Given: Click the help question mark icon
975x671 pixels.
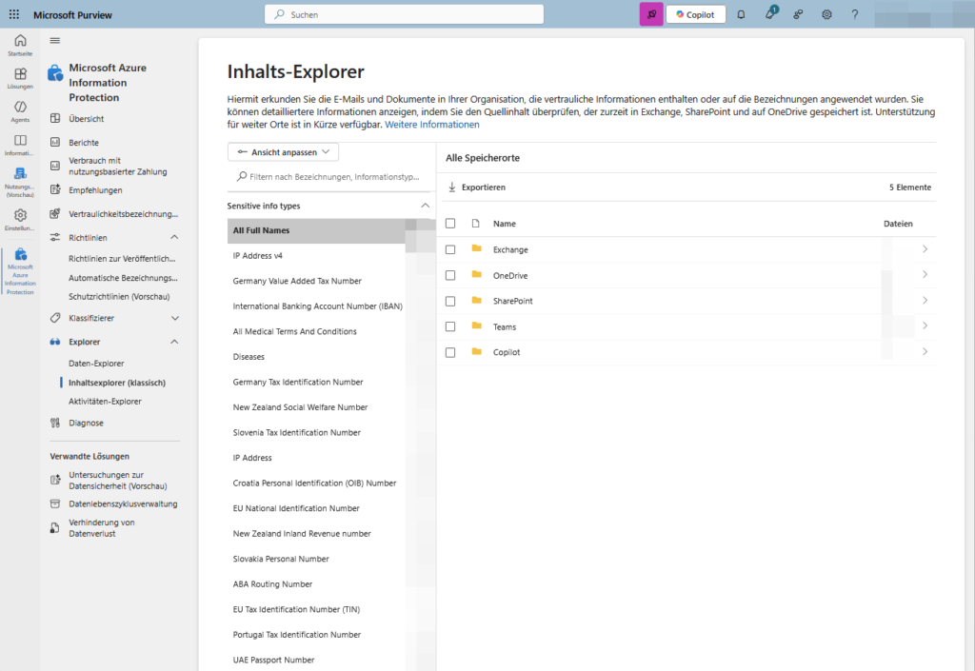Looking at the screenshot, I should pyautogui.click(x=854, y=14).
